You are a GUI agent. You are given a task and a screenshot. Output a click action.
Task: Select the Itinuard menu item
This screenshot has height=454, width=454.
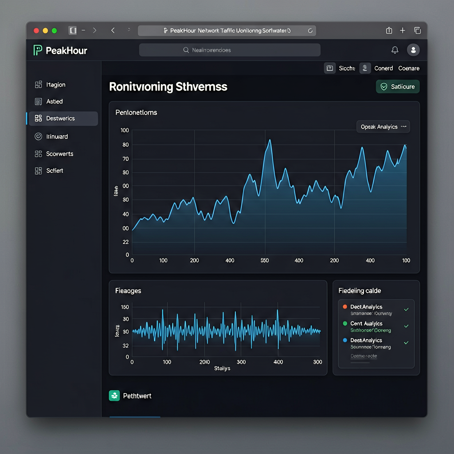click(x=63, y=137)
